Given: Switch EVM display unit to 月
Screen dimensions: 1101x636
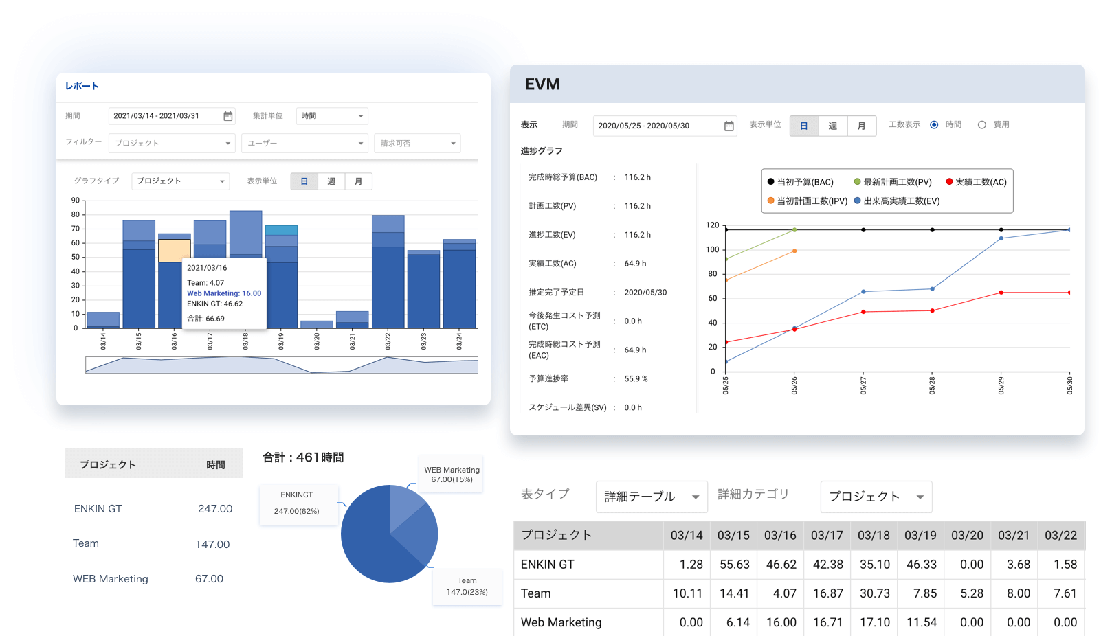Looking at the screenshot, I should point(862,126).
